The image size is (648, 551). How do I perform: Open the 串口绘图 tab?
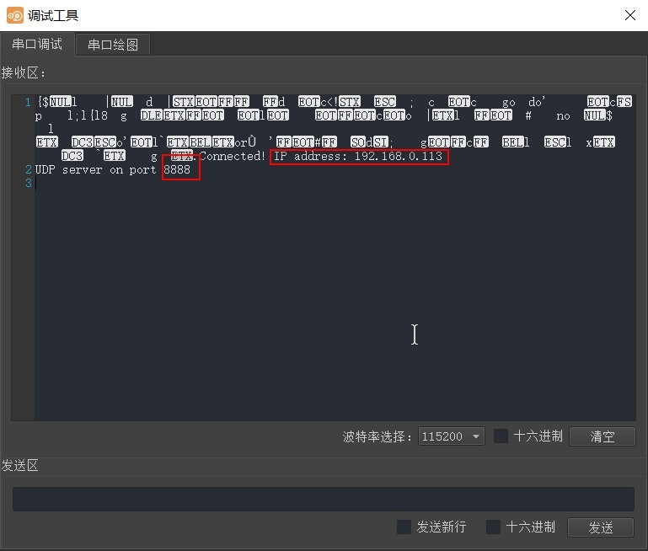click(x=113, y=45)
